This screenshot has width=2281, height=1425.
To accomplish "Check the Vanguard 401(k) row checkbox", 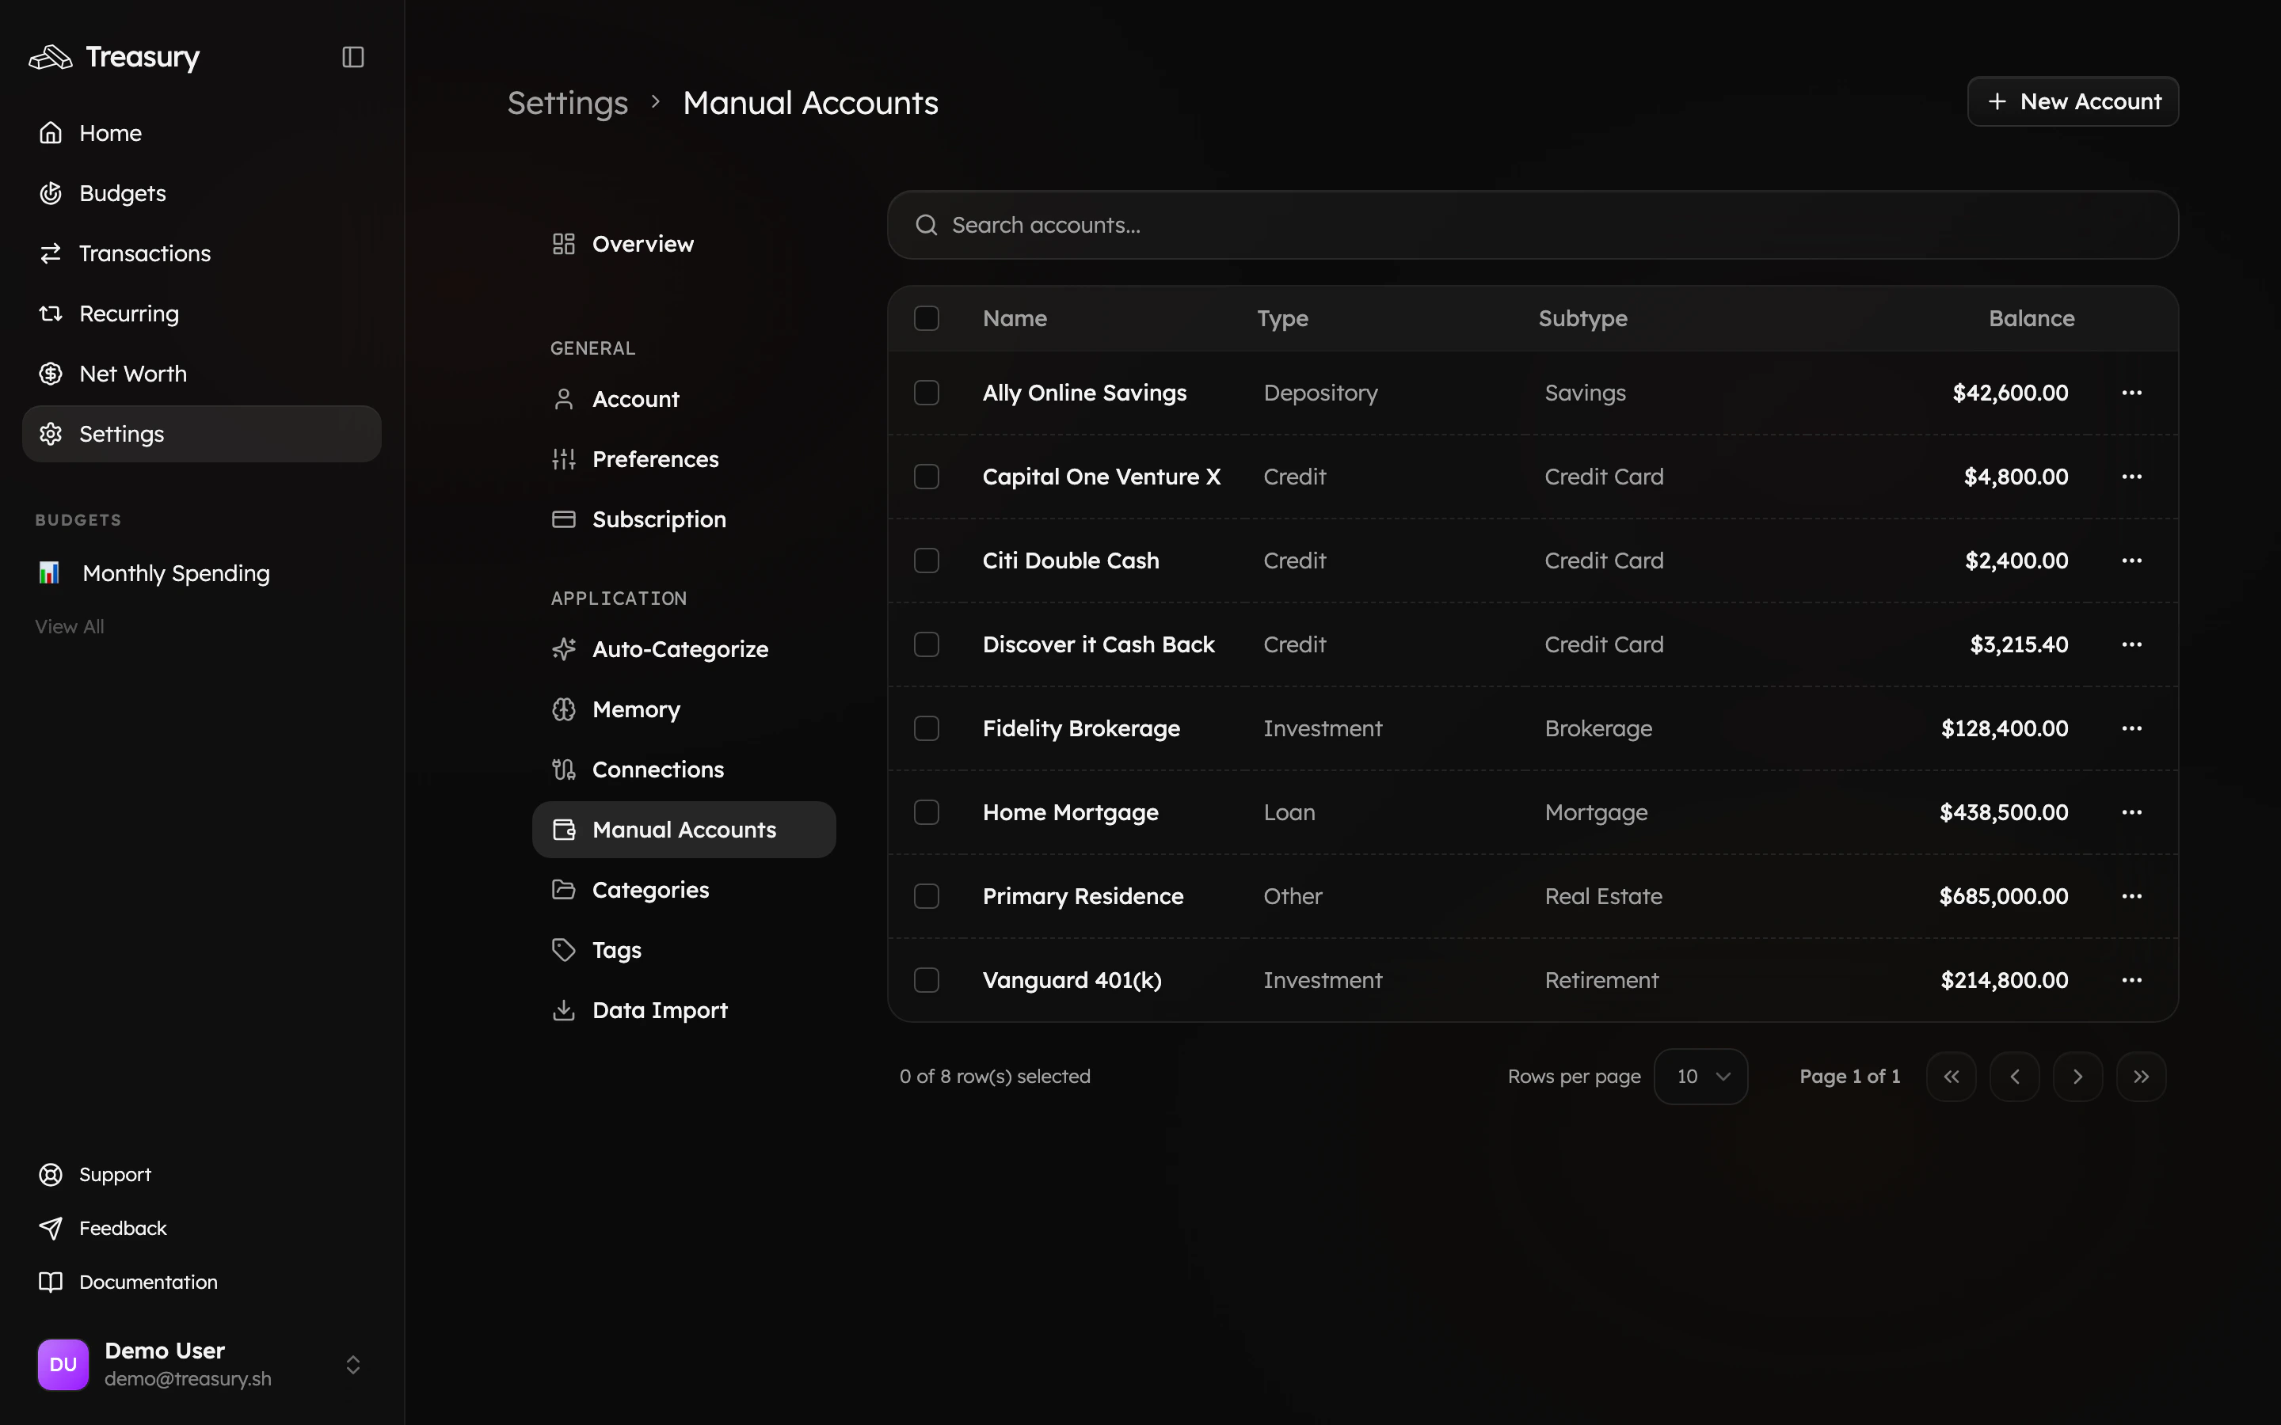I will click(x=927, y=980).
